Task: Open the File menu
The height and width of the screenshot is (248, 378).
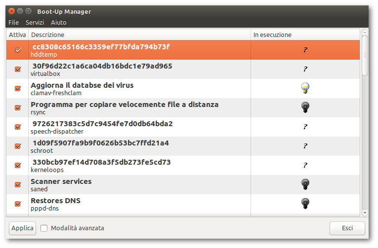Action: (13, 22)
